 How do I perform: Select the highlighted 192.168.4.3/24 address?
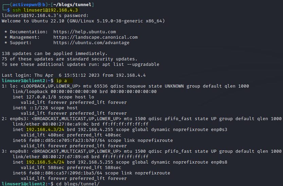(45, 130)
